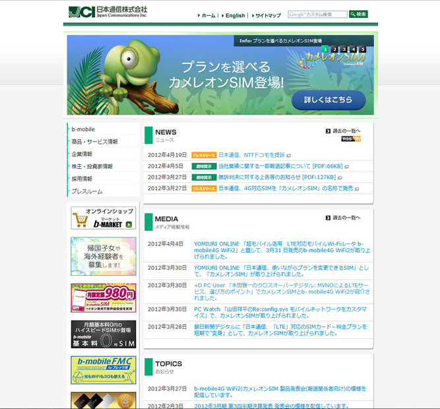This screenshot has height=409, width=440.
Task: Open 当社業績に関する一部報道記事について PDF link
Action: [280, 166]
